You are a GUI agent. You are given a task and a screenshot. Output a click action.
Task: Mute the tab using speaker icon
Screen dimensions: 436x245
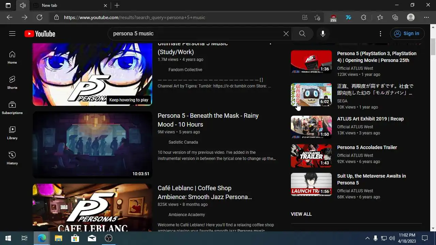tap(23, 5)
